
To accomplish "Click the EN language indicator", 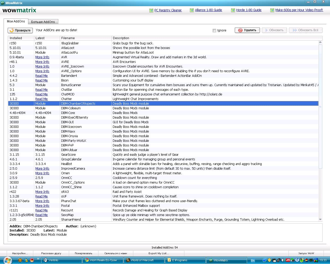I will 253,260.
